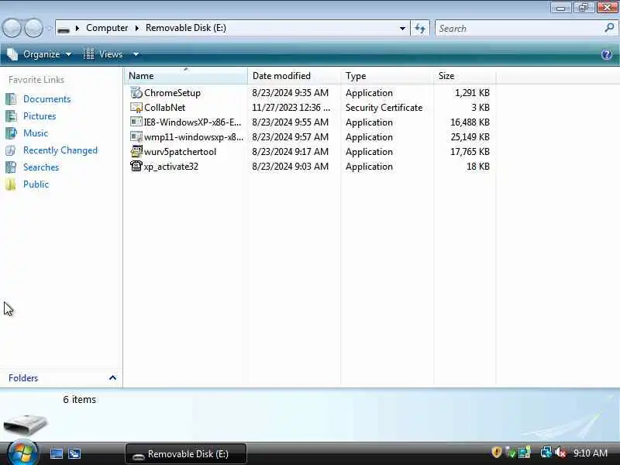Open the Organize dropdown menu
The image size is (620, 465).
point(40,54)
